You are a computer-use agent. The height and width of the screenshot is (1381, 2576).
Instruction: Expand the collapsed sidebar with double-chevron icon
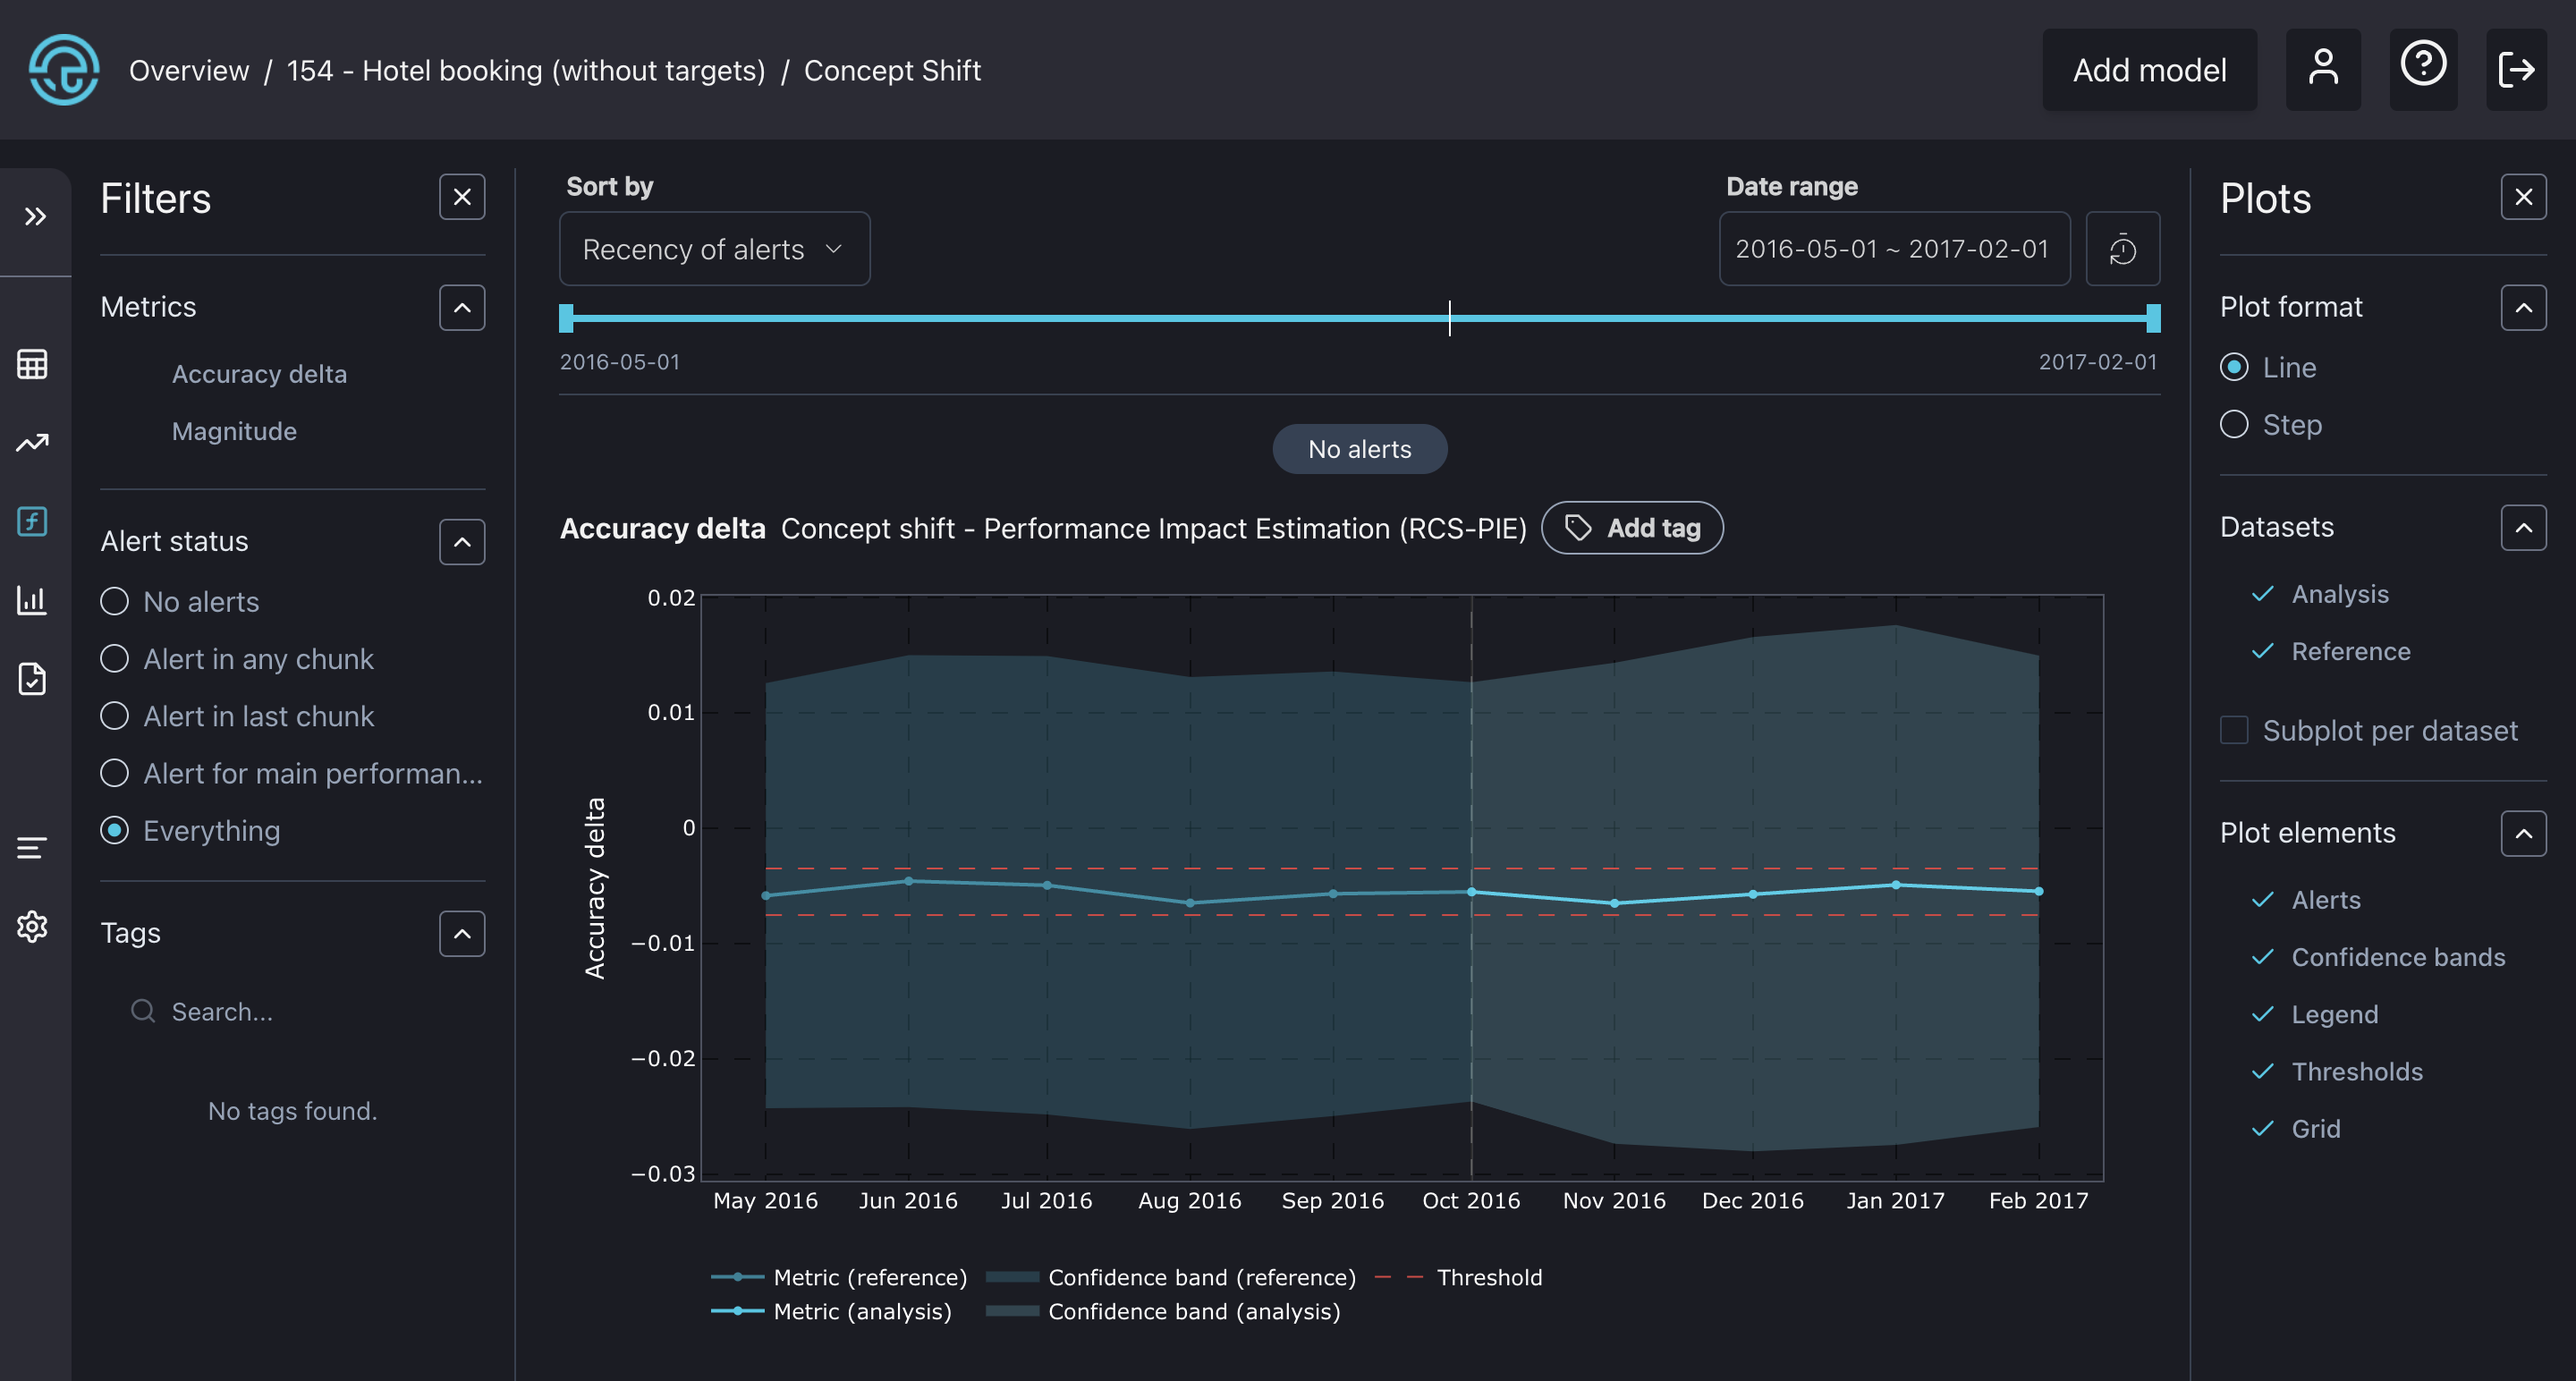point(35,217)
